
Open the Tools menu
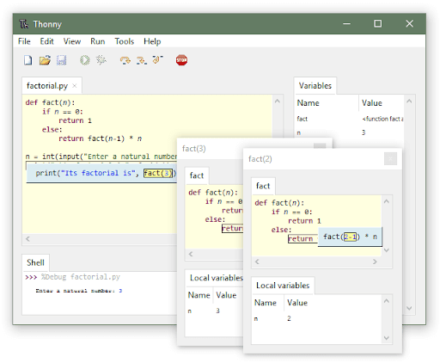click(x=125, y=41)
